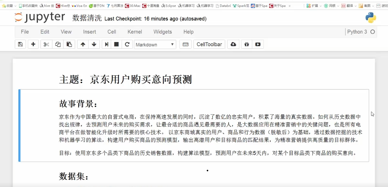Click the notebook title 数据清洗 to rename
Image resolution: width=388 pixels, height=187 pixels.
(87, 18)
